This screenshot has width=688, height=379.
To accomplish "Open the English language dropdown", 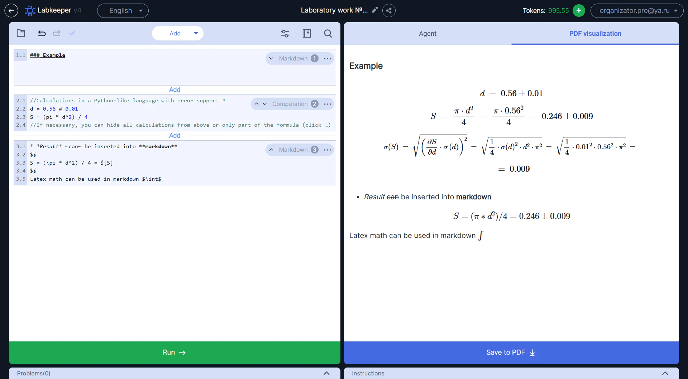I will pyautogui.click(x=123, y=11).
